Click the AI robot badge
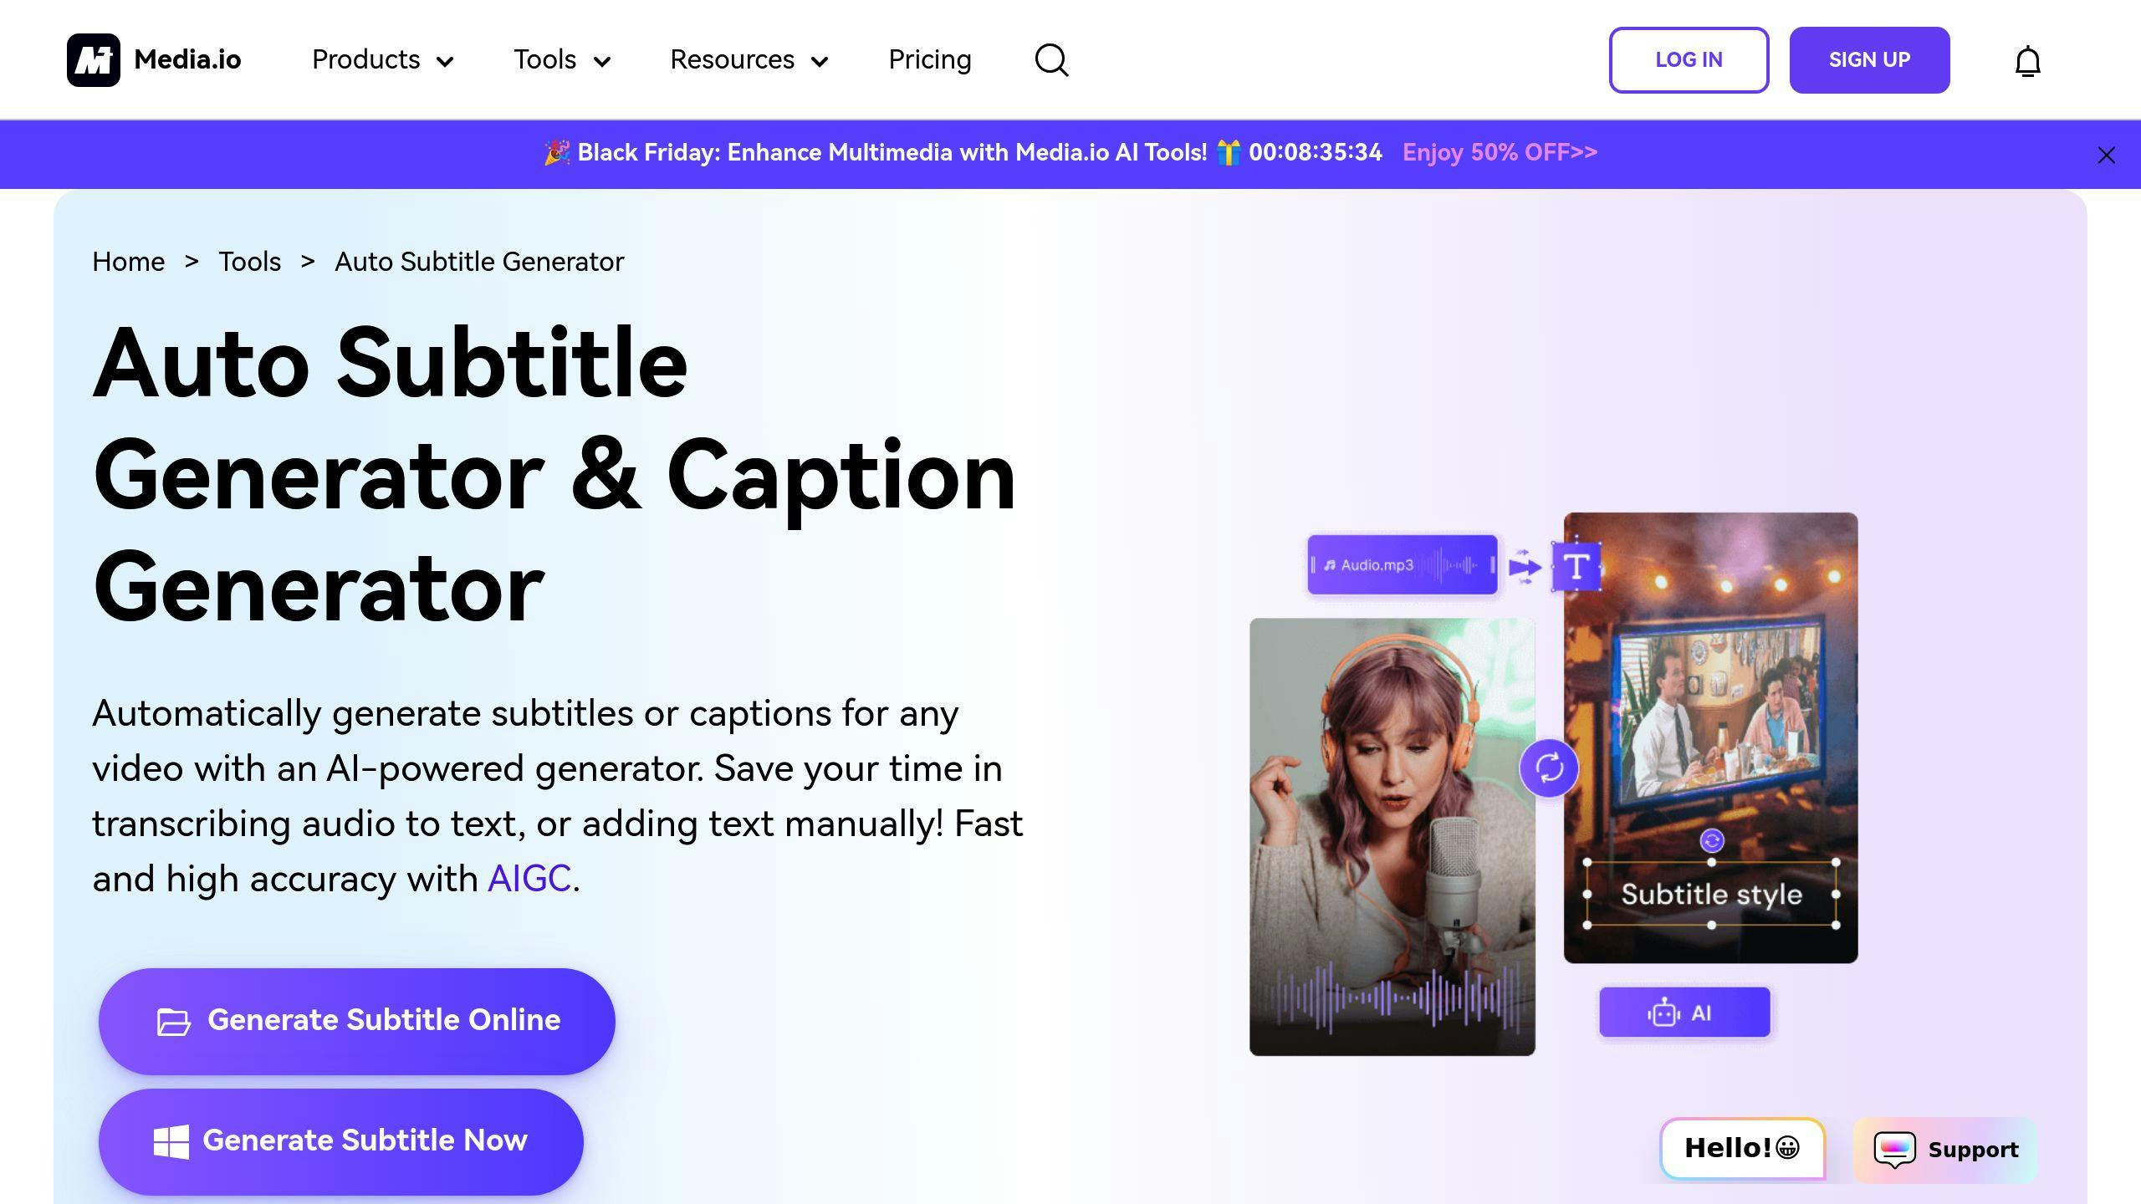 tap(1684, 1013)
